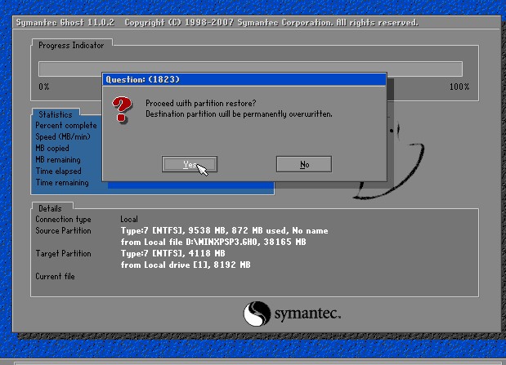Click 'from Local drive [1], 8192 MB' line

[x=186, y=265]
